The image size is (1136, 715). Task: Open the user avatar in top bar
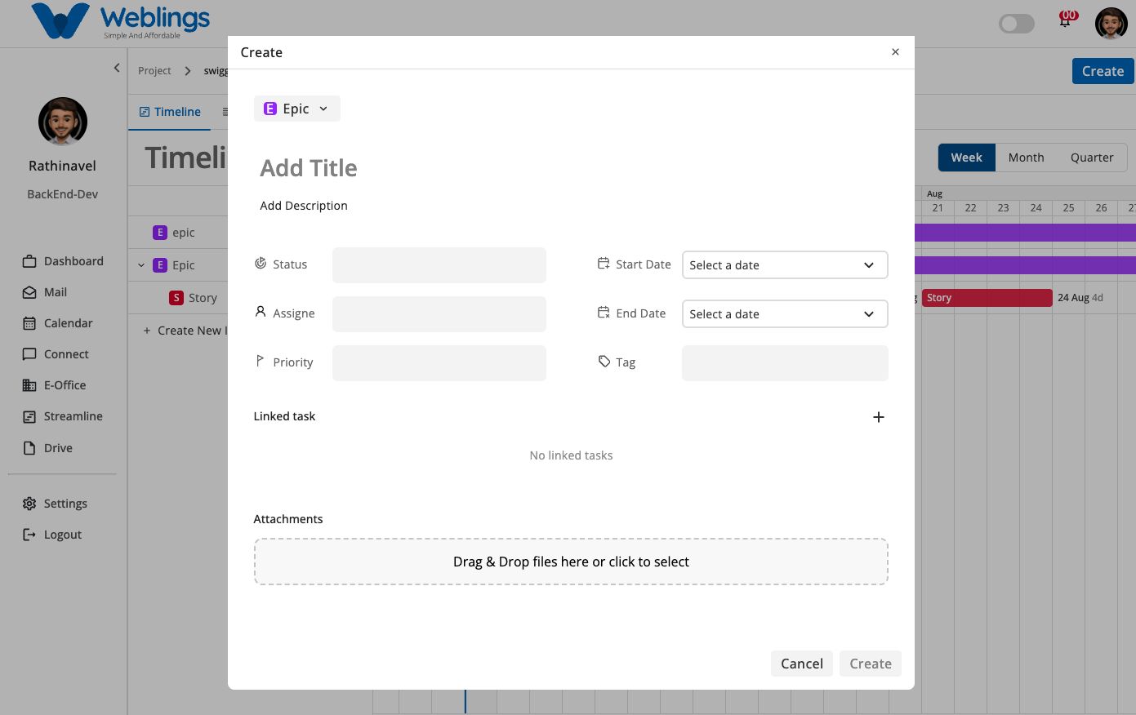pos(1111,24)
